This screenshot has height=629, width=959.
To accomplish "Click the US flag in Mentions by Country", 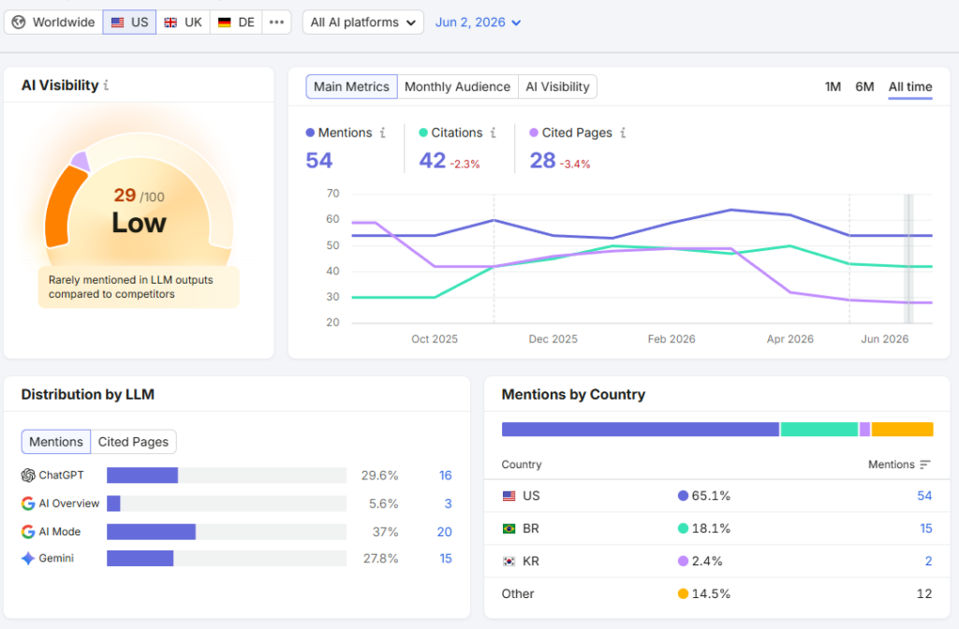I will [x=509, y=496].
